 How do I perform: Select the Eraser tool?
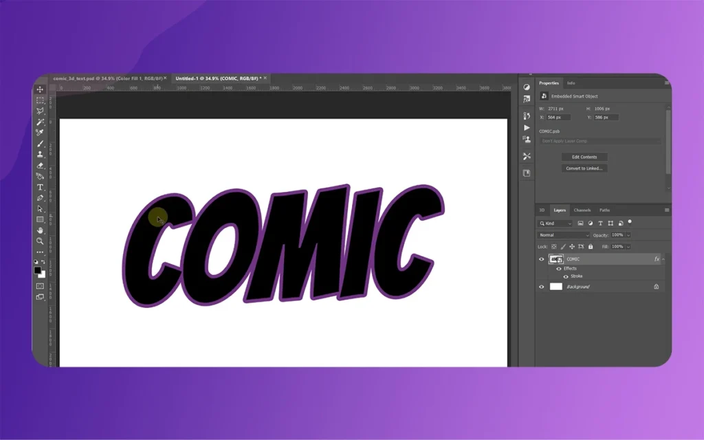click(x=40, y=165)
